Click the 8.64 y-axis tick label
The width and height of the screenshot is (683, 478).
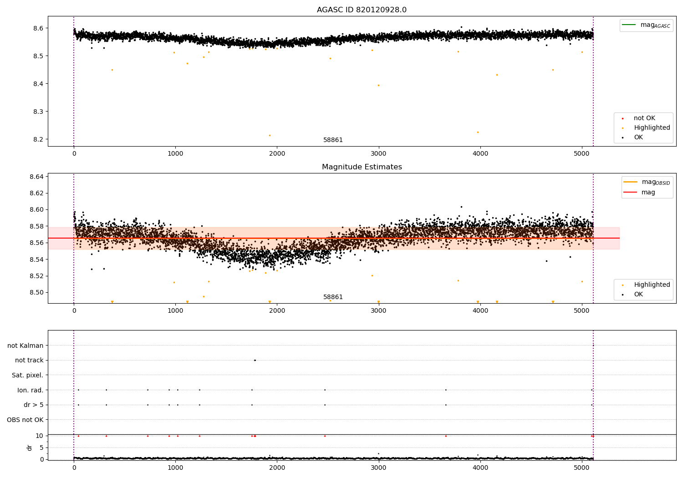coord(36,177)
